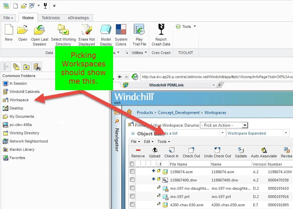The width and height of the screenshot is (293, 209).
Task: Click browser forward arrow button
Action: pyautogui.click(x=126, y=77)
